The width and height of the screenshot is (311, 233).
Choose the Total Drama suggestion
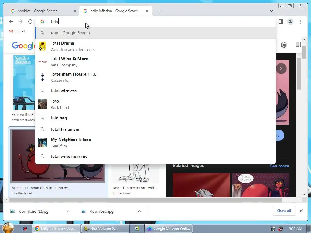[155, 46]
